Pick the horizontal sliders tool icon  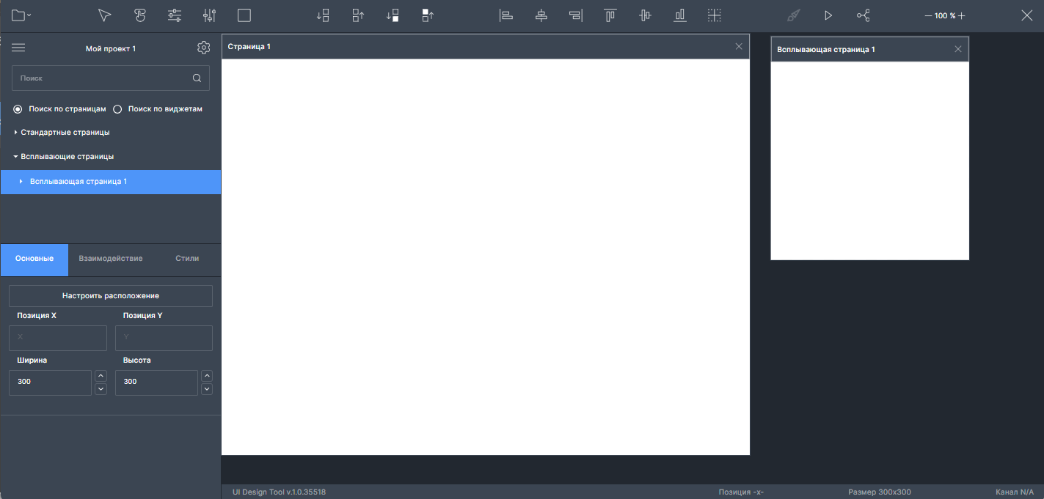175,15
